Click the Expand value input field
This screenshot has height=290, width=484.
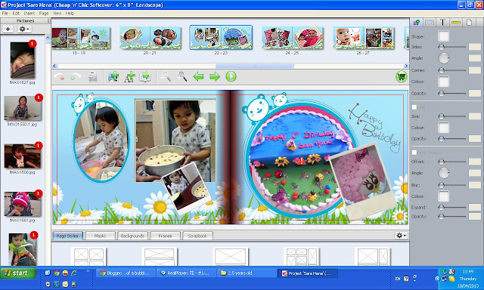(x=475, y=207)
